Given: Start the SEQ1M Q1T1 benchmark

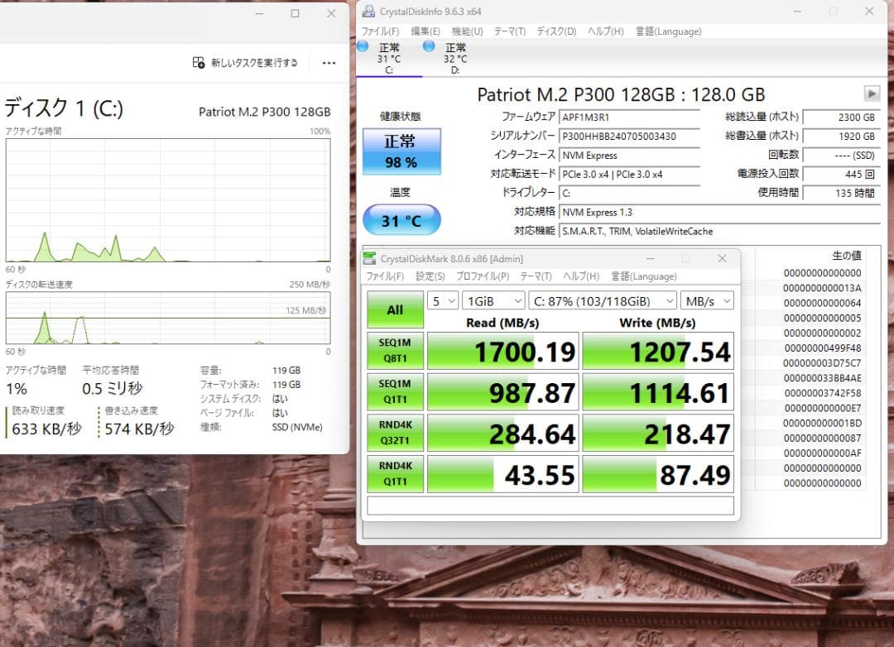Looking at the screenshot, I should [395, 391].
